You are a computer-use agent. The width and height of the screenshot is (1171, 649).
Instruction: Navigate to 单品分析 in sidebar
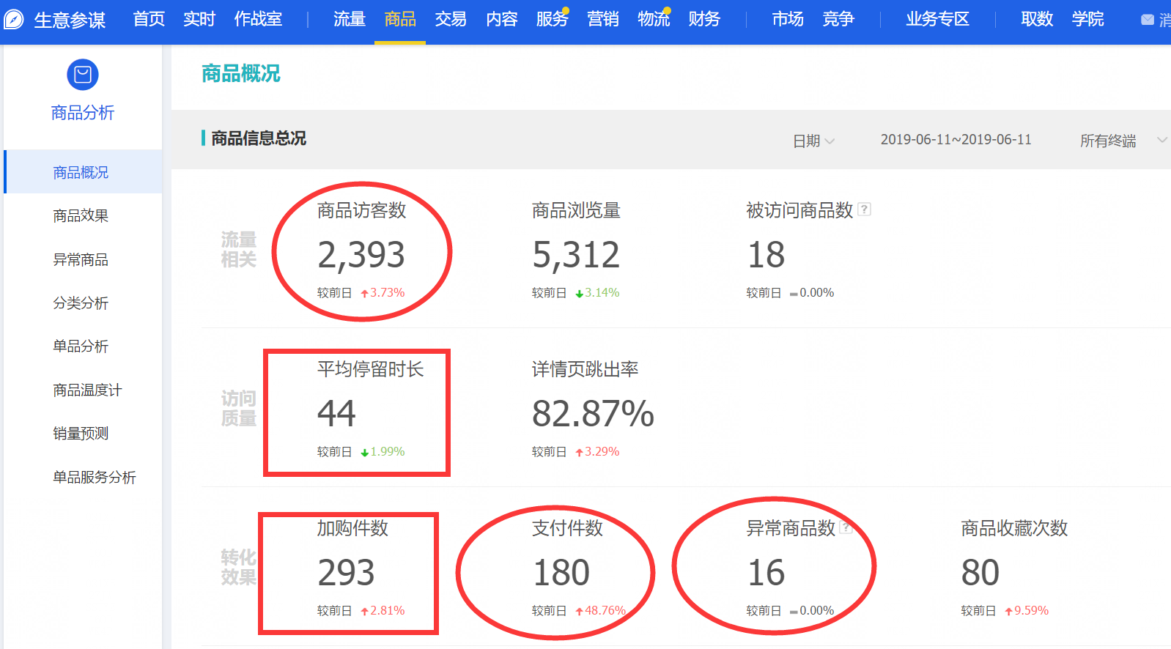pyautogui.click(x=81, y=346)
